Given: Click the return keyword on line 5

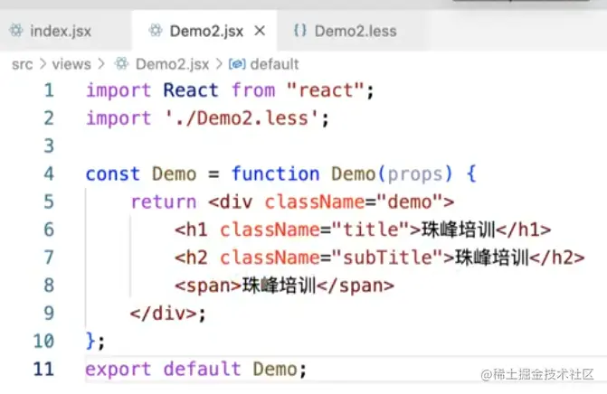Looking at the screenshot, I should 164,202.
